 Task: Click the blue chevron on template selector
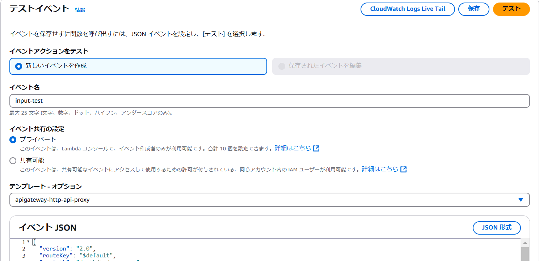(521, 199)
